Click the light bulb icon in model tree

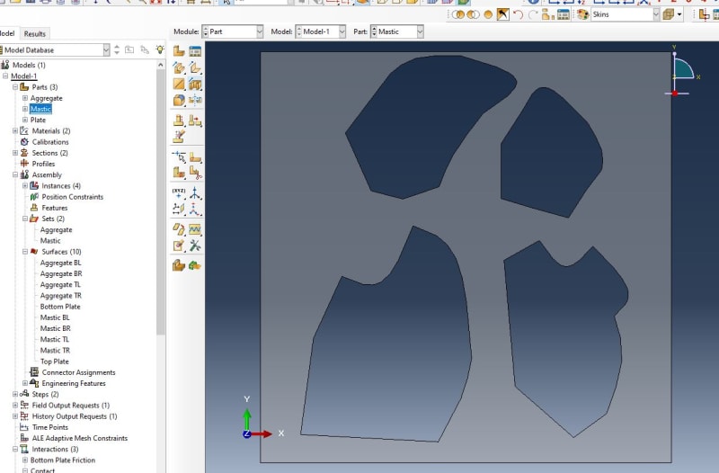coord(160,49)
